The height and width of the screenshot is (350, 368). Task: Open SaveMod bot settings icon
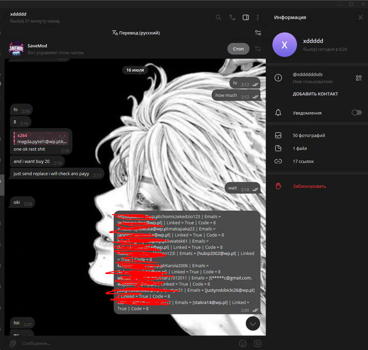pyautogui.click(x=258, y=49)
